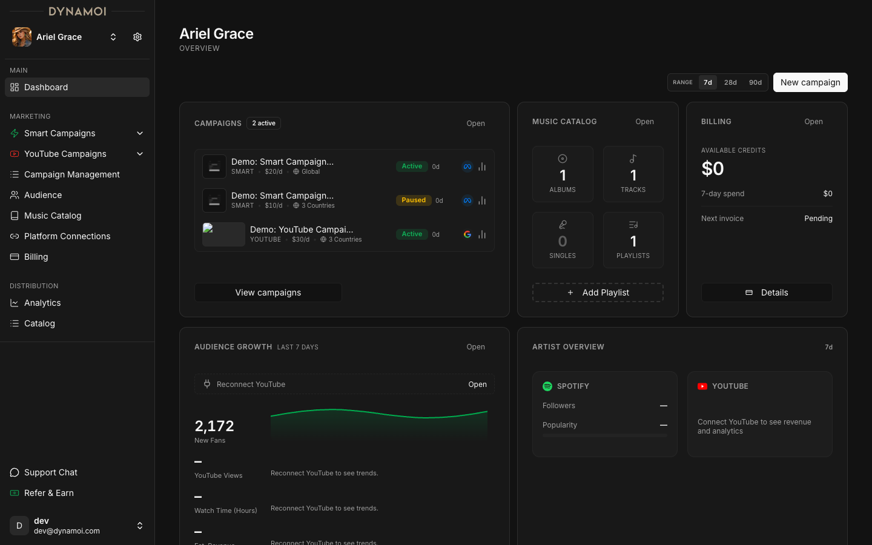Expand the YouTube Campaigns submenu chevron
Image resolution: width=872 pixels, height=545 pixels.
click(140, 154)
